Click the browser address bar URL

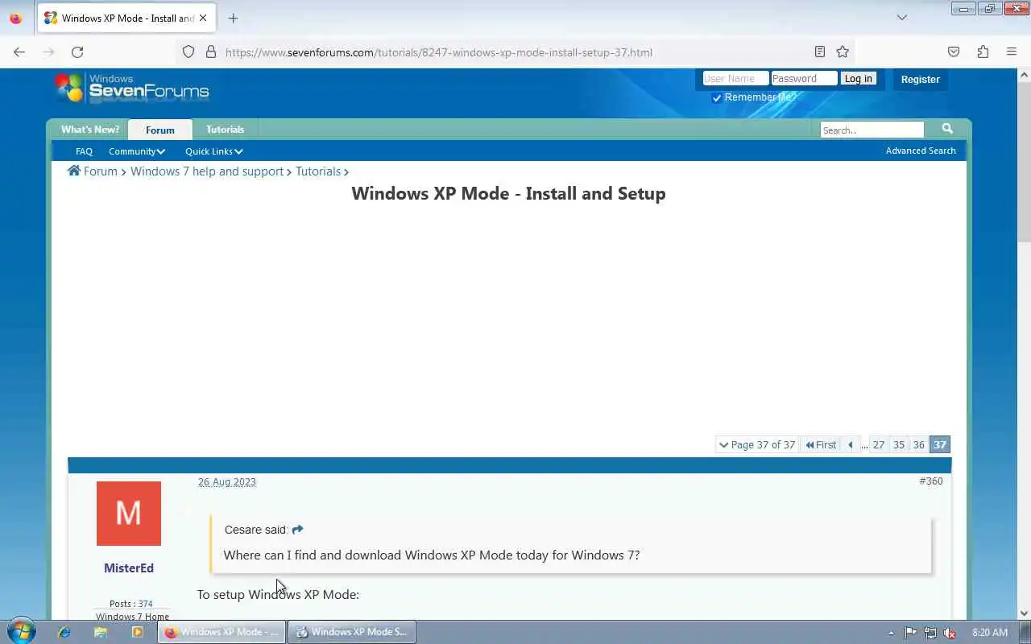[439, 52]
